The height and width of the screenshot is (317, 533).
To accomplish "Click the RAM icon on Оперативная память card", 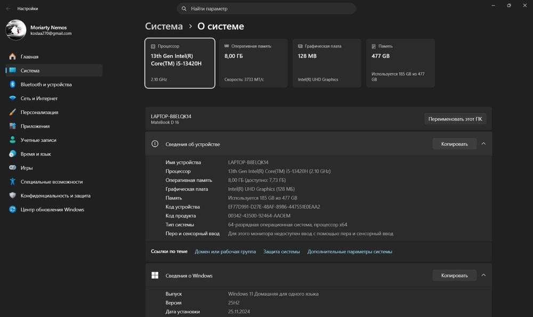I will coord(227,46).
